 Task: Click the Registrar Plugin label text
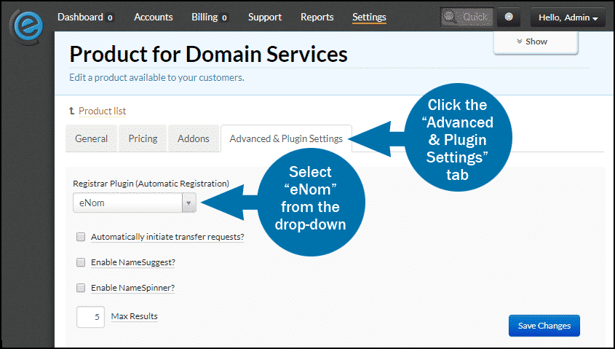pyautogui.click(x=151, y=184)
